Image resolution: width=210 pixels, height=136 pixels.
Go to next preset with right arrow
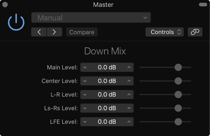[54, 32]
